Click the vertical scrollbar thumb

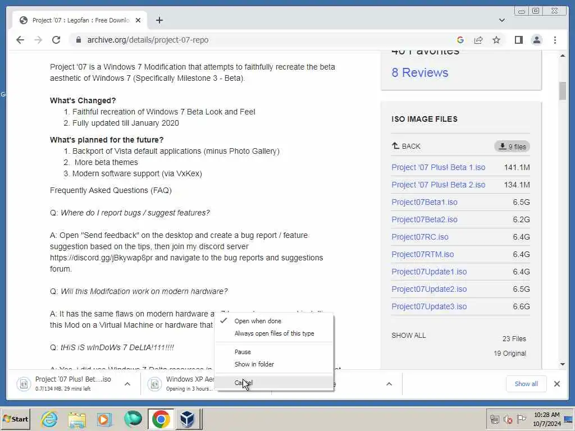pyautogui.click(x=563, y=91)
